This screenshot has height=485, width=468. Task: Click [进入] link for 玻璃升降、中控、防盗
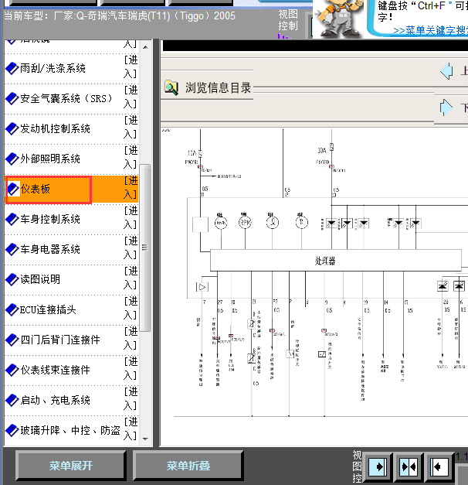coord(131,429)
